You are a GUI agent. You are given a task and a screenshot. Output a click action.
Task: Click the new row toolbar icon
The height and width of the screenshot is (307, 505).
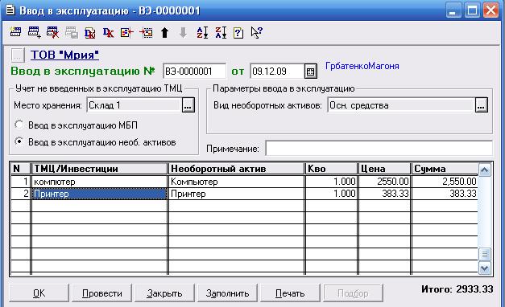(15, 32)
